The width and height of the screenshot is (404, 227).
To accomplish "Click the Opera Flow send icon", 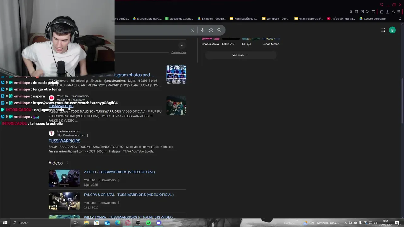I will point(368,12).
